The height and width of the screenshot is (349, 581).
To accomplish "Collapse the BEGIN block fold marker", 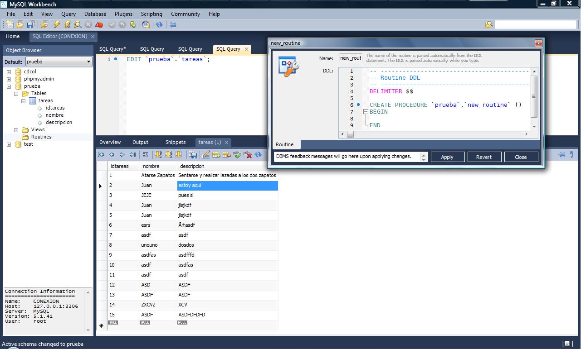I will tap(366, 112).
